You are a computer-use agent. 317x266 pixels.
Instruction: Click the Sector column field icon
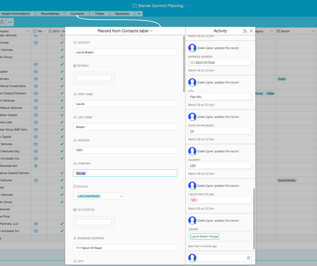click(279, 31)
